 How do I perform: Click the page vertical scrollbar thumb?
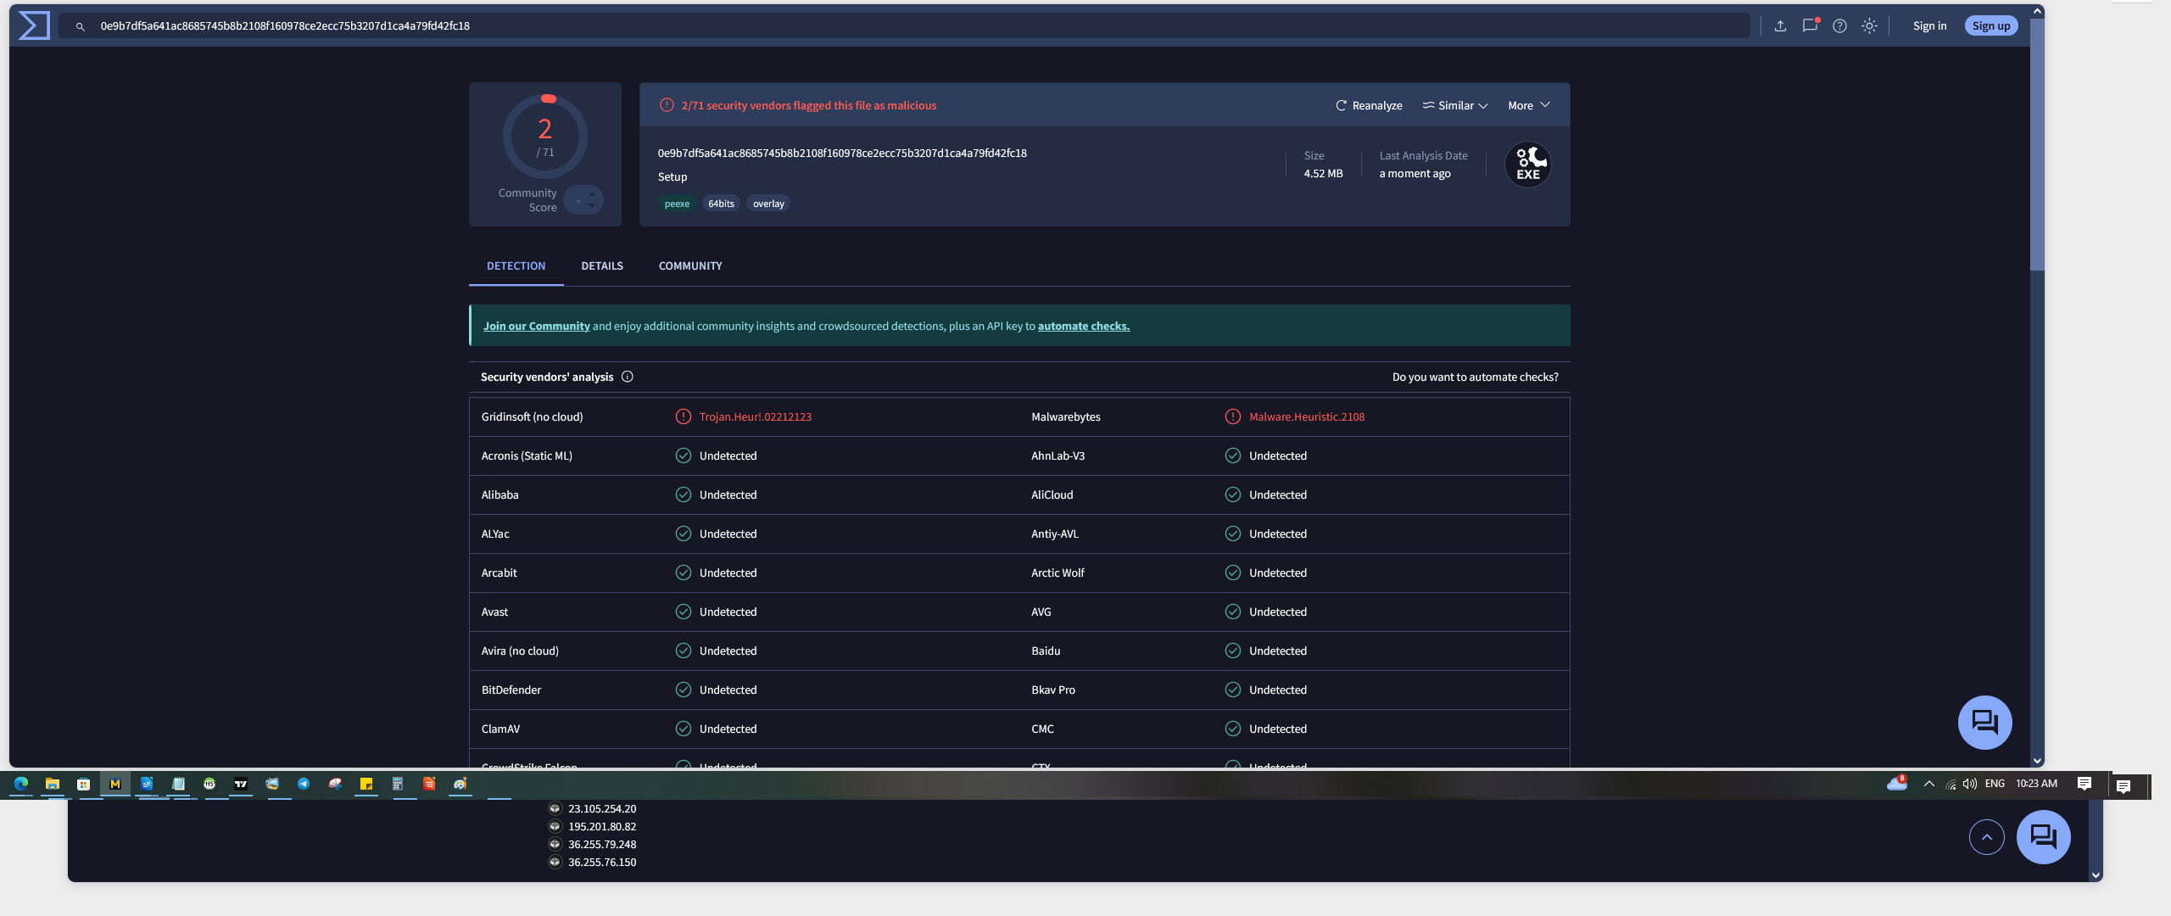2037,144
